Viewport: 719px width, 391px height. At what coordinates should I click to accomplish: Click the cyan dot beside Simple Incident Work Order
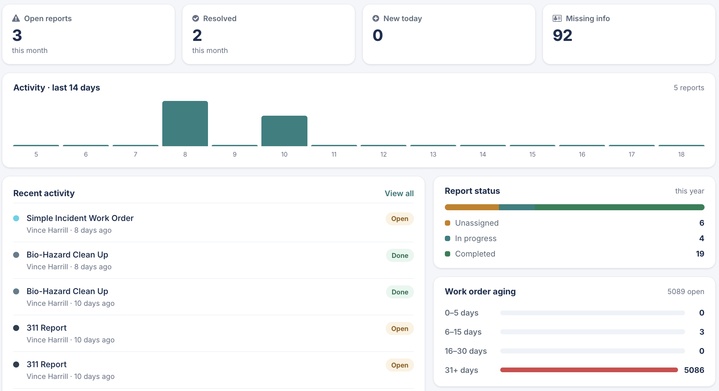(x=16, y=218)
